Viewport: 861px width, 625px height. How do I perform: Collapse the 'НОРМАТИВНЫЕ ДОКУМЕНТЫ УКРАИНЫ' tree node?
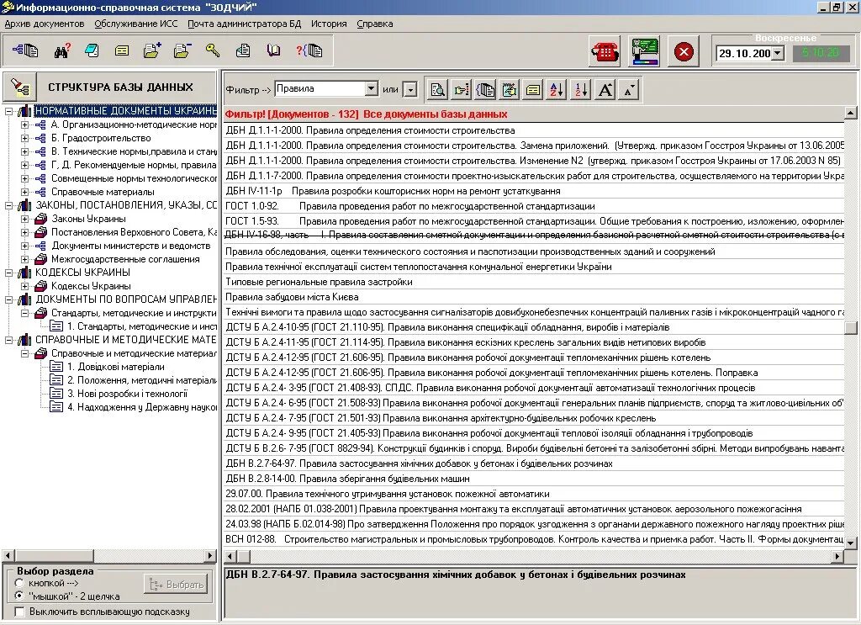[x=8, y=111]
